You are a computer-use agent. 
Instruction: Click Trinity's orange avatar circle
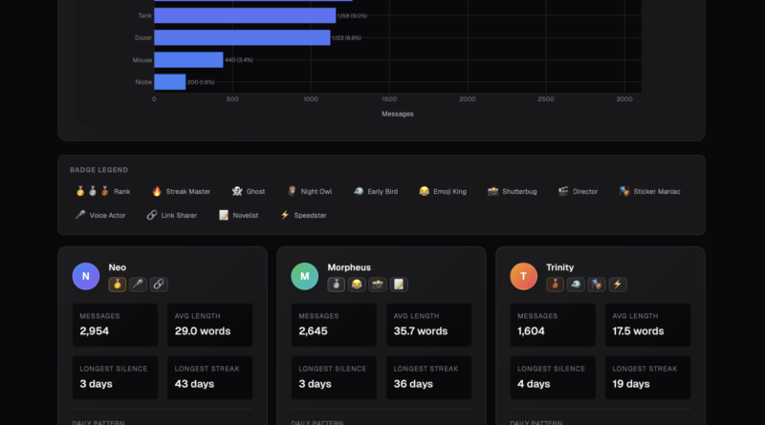(x=524, y=276)
